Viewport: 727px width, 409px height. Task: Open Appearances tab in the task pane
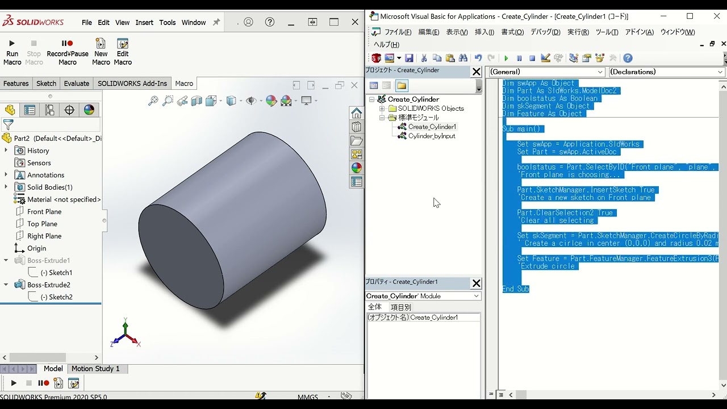356,168
